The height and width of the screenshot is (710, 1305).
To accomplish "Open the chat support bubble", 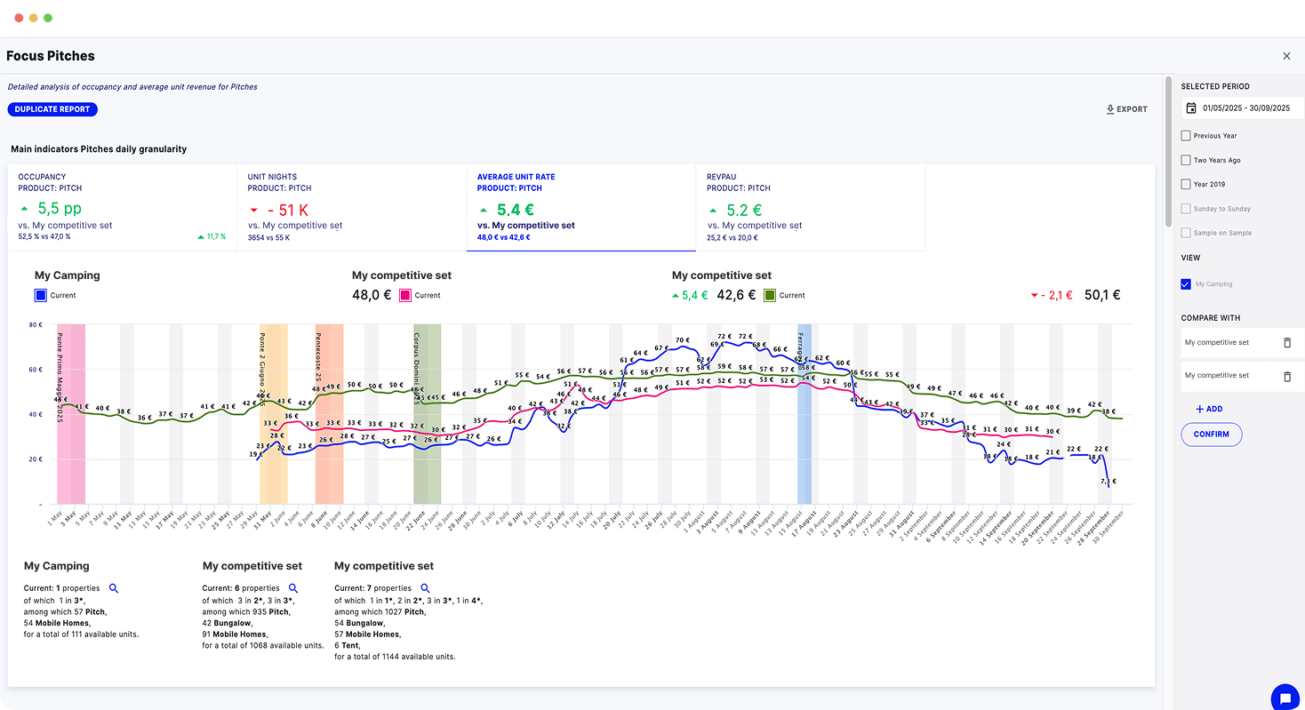I will (x=1285, y=698).
